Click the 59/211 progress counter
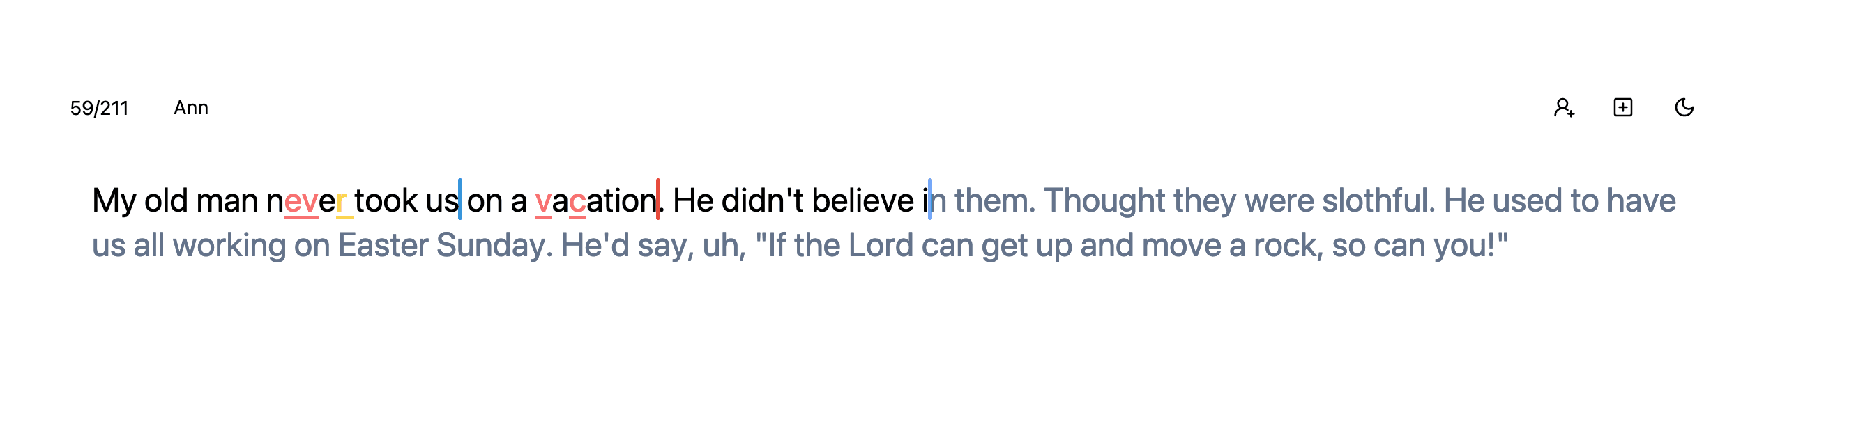This screenshot has height=433, width=1856. 99,108
